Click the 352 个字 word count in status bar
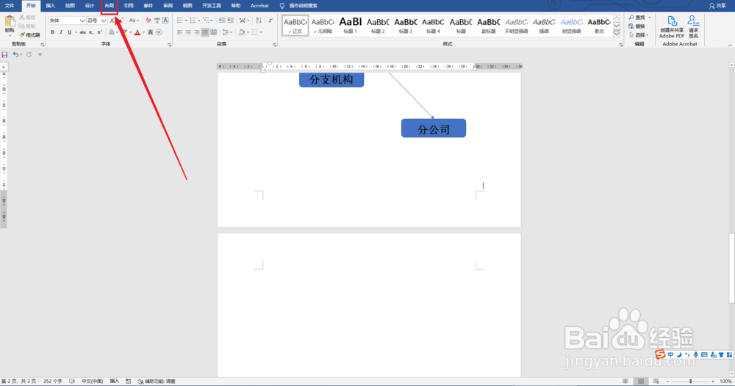The image size is (735, 386). coord(52,382)
